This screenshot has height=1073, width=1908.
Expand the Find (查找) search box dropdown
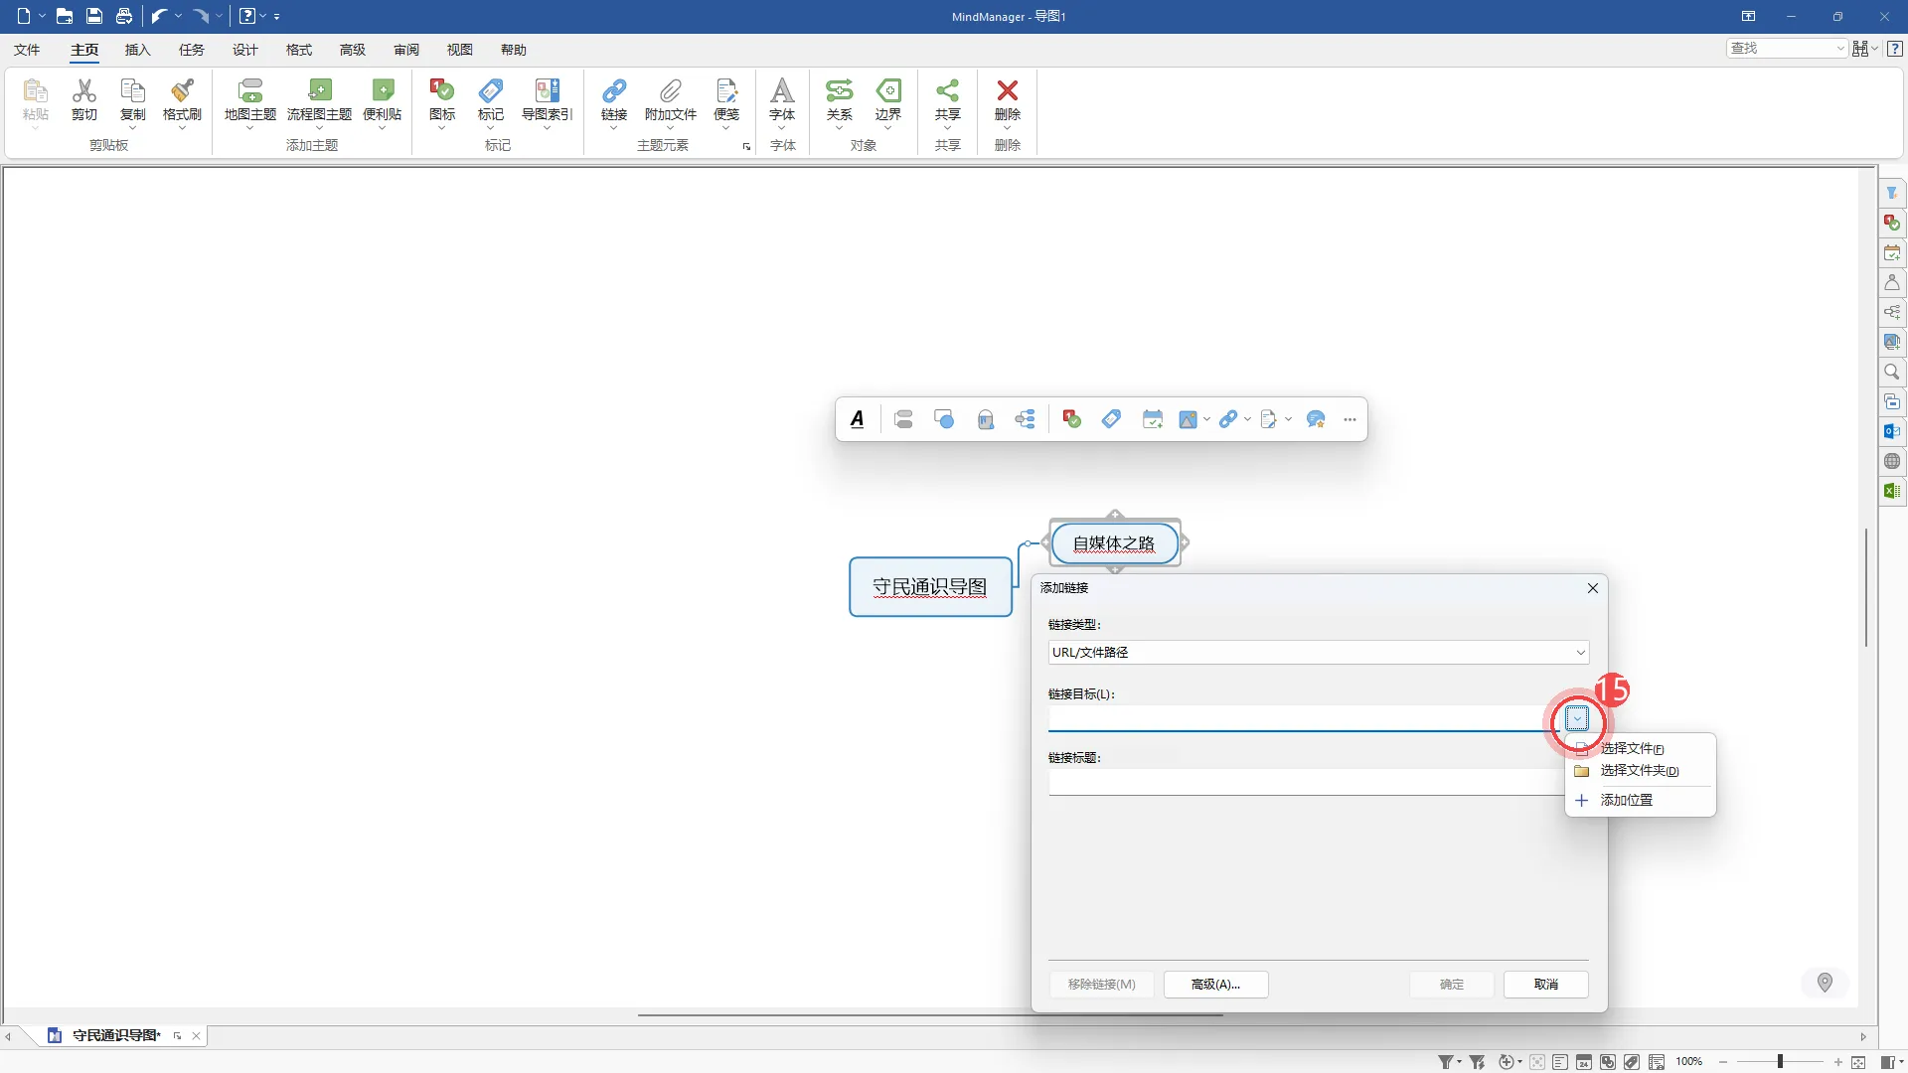tap(1840, 49)
